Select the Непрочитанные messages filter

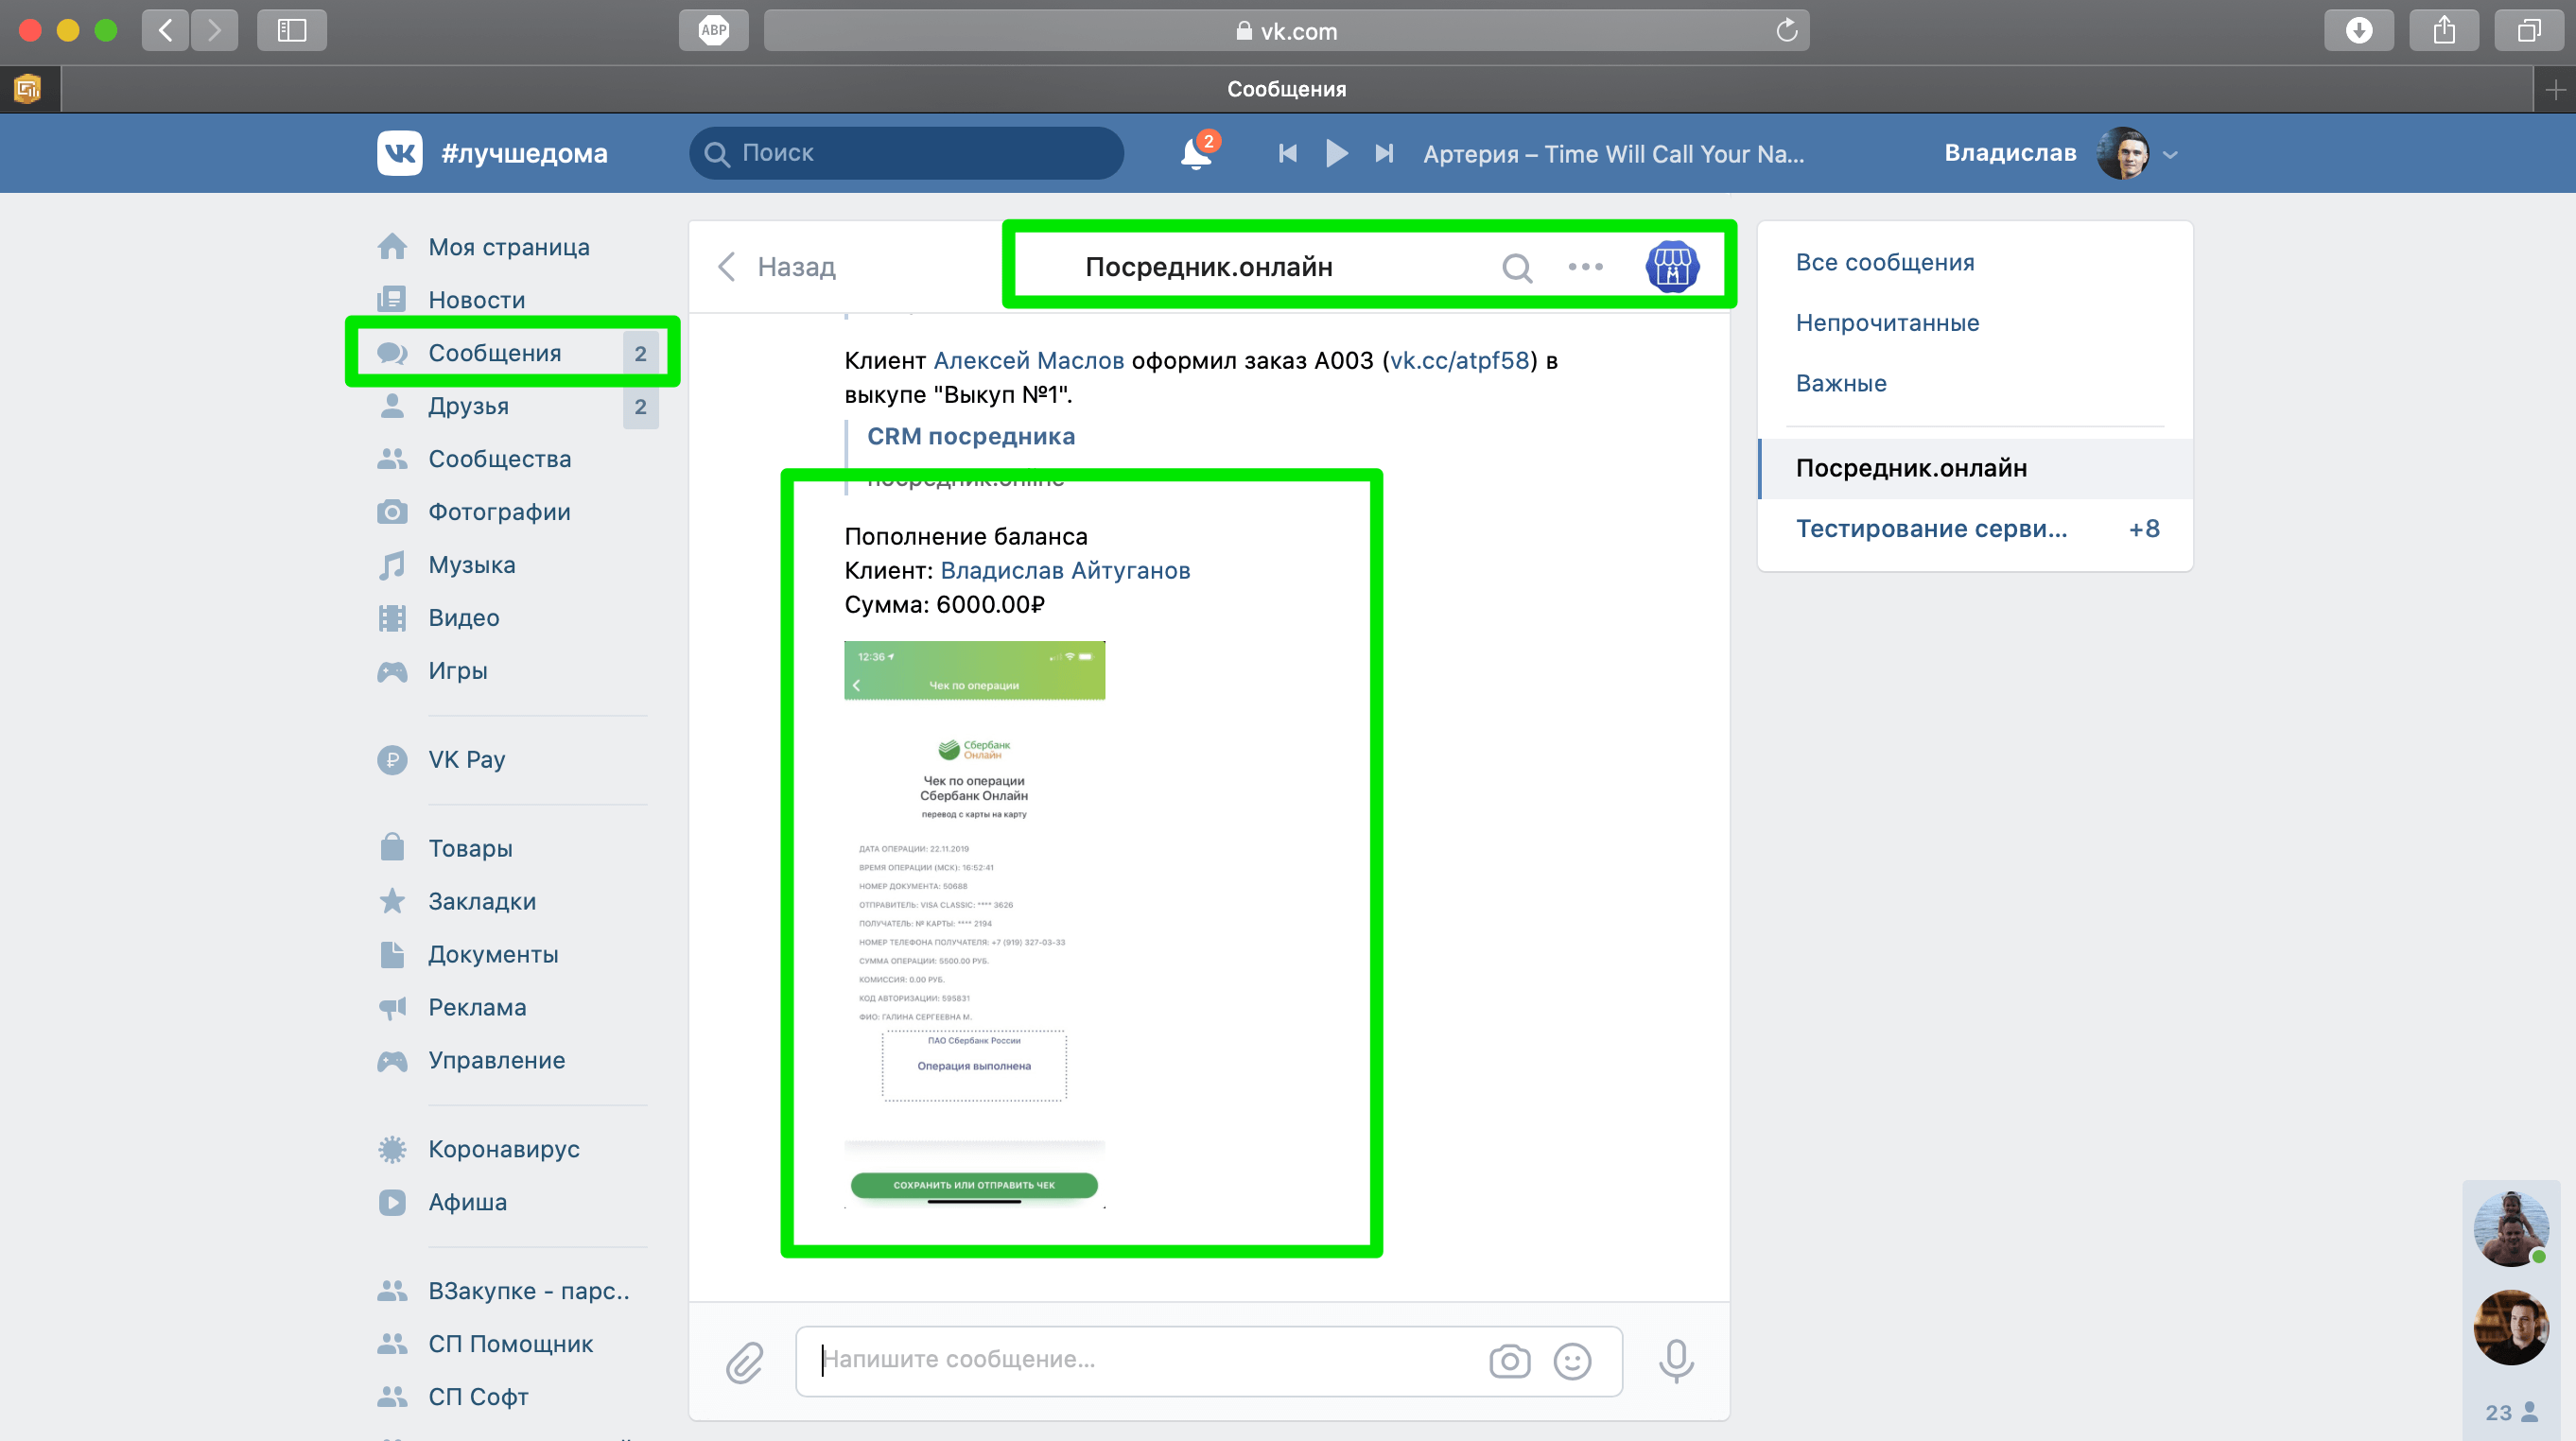pyautogui.click(x=1887, y=322)
